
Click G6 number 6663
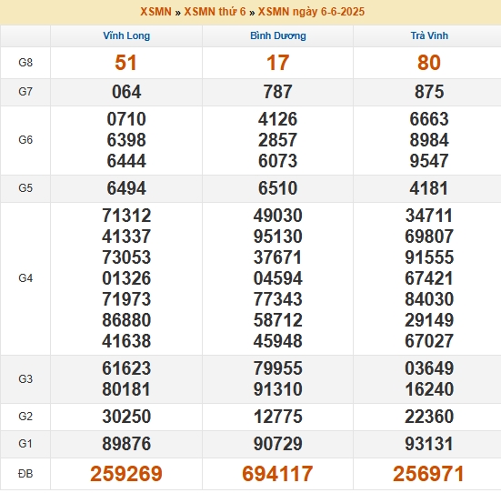(429, 119)
